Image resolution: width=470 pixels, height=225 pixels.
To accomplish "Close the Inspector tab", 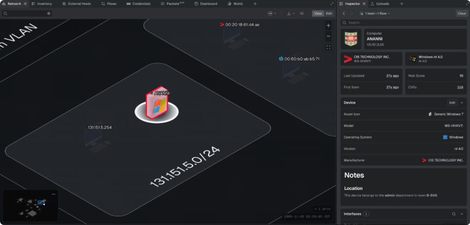I will [x=364, y=4].
